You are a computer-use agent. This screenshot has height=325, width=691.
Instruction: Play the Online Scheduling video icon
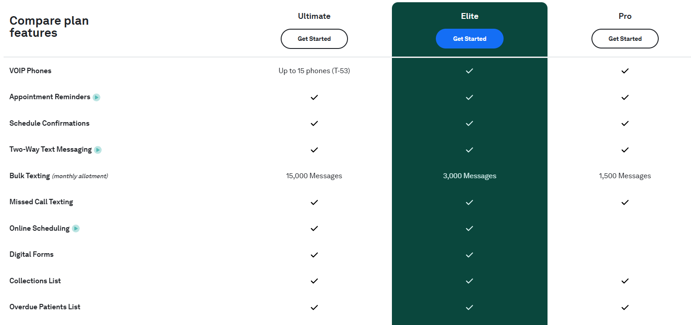(x=76, y=228)
